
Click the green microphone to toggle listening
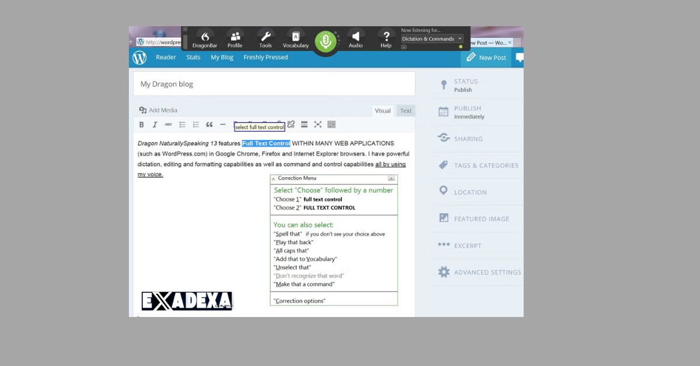326,42
